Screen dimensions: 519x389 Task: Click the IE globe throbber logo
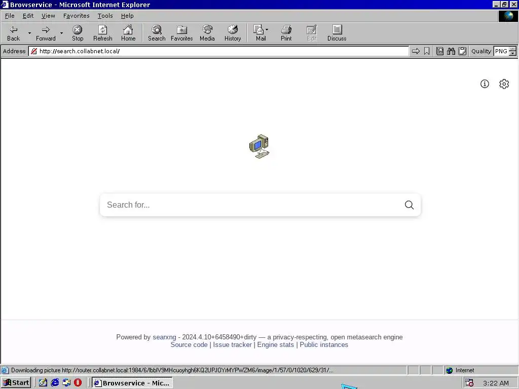coord(508,16)
